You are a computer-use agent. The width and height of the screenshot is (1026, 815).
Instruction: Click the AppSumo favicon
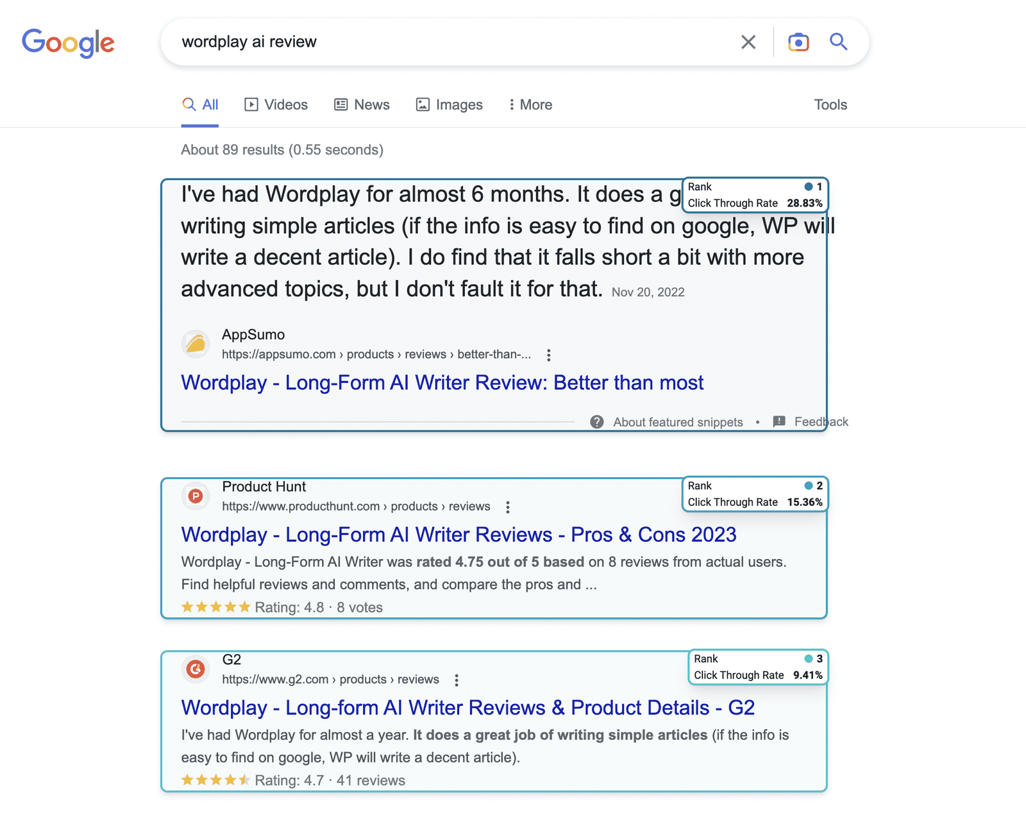coord(196,344)
